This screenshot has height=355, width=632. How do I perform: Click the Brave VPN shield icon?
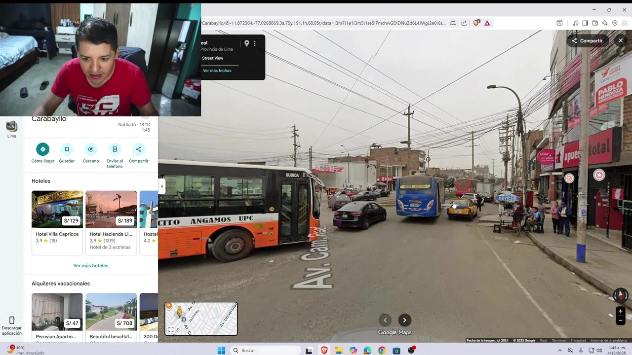[x=615, y=23]
